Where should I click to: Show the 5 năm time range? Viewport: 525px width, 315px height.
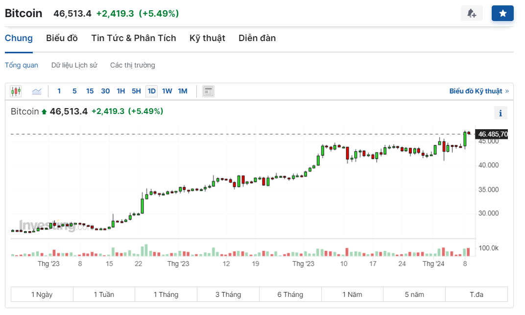[414, 294]
